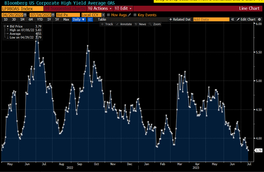Viewport: 264px width, 172px height.
Task: Select the YTD time range
Action: [40, 20]
